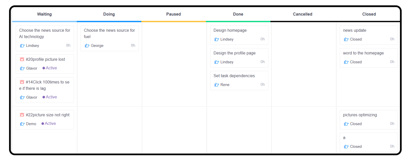The width and height of the screenshot is (408, 164).
Task: Click the 8h estimate on Lindsey's waiting task
Action: 68,45
